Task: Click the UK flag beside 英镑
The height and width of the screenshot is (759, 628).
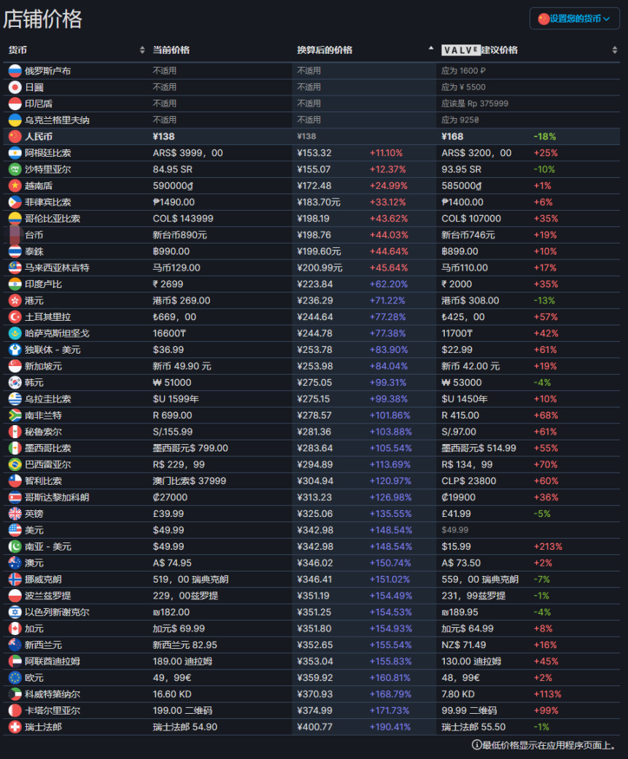Action: [x=15, y=514]
